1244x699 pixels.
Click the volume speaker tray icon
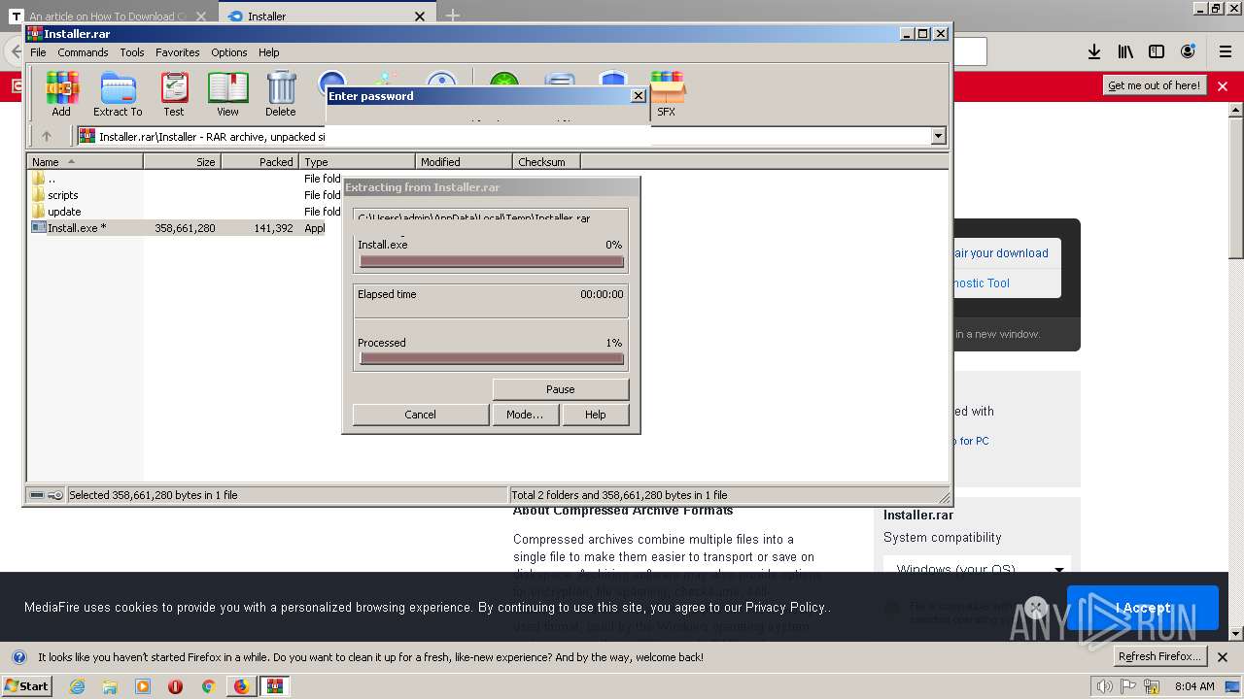point(1104,686)
